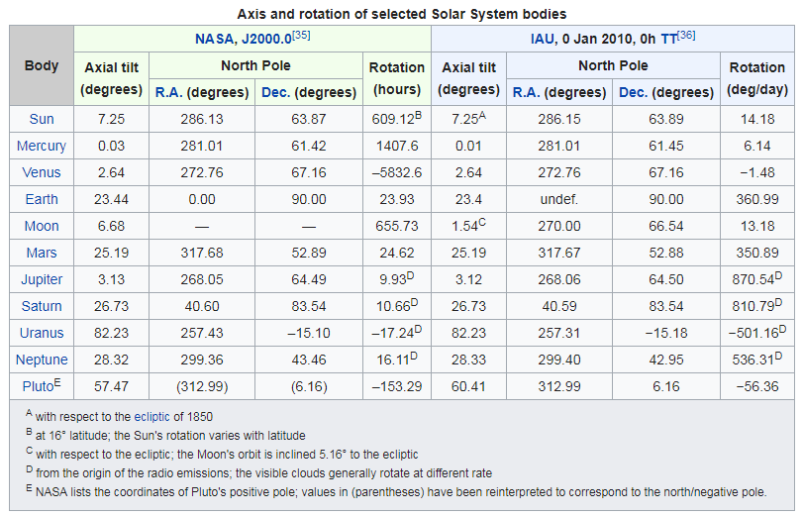The width and height of the screenshot is (803, 516).
Task: Open the Venus article link
Action: [42, 172]
